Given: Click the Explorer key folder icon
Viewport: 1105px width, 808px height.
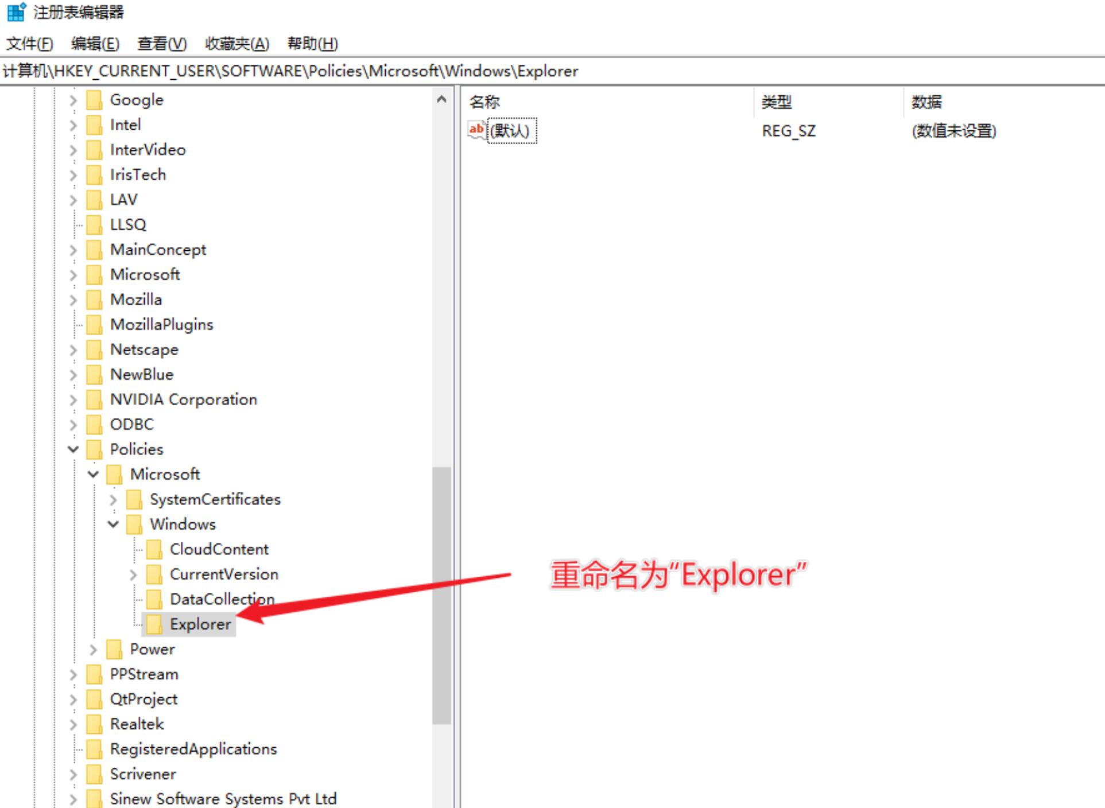Looking at the screenshot, I should pos(154,624).
